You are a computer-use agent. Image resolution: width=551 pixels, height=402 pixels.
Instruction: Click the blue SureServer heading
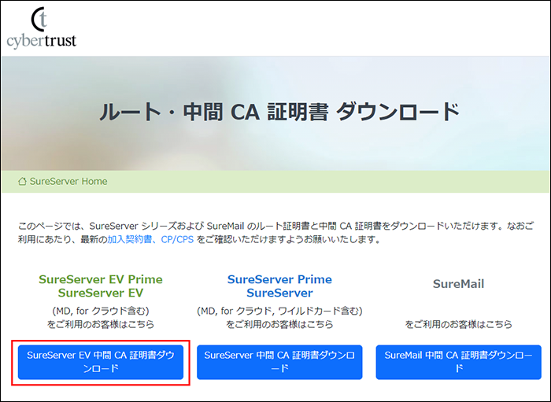point(279,293)
